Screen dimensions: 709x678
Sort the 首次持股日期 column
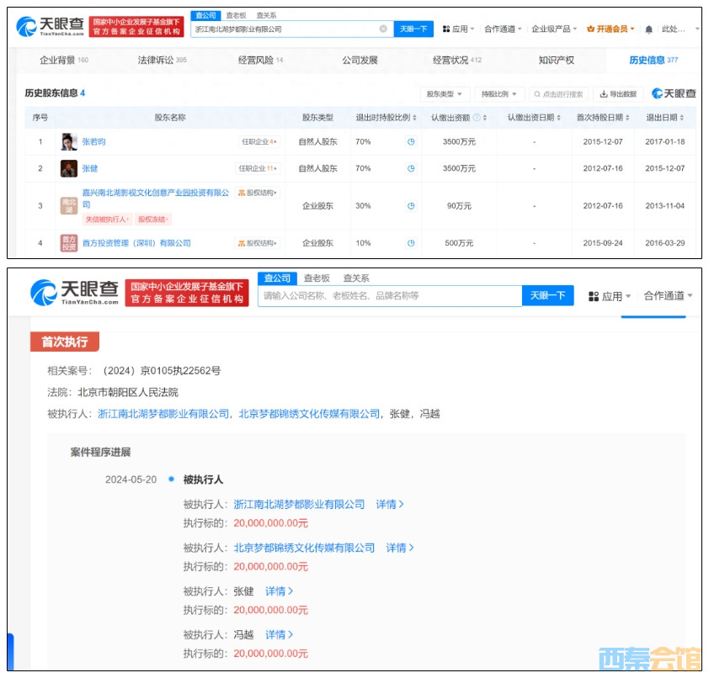pos(626,118)
